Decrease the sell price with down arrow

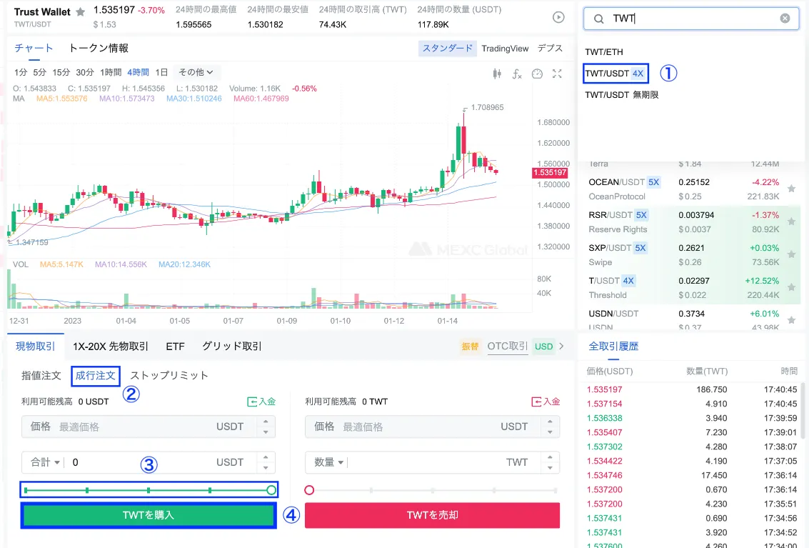[x=550, y=432]
